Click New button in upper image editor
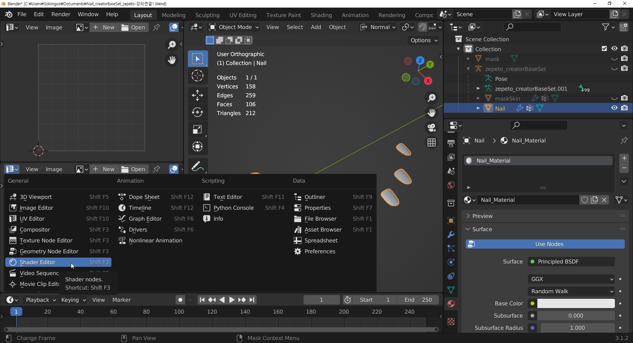The width and height of the screenshot is (633, 343). pos(104,27)
